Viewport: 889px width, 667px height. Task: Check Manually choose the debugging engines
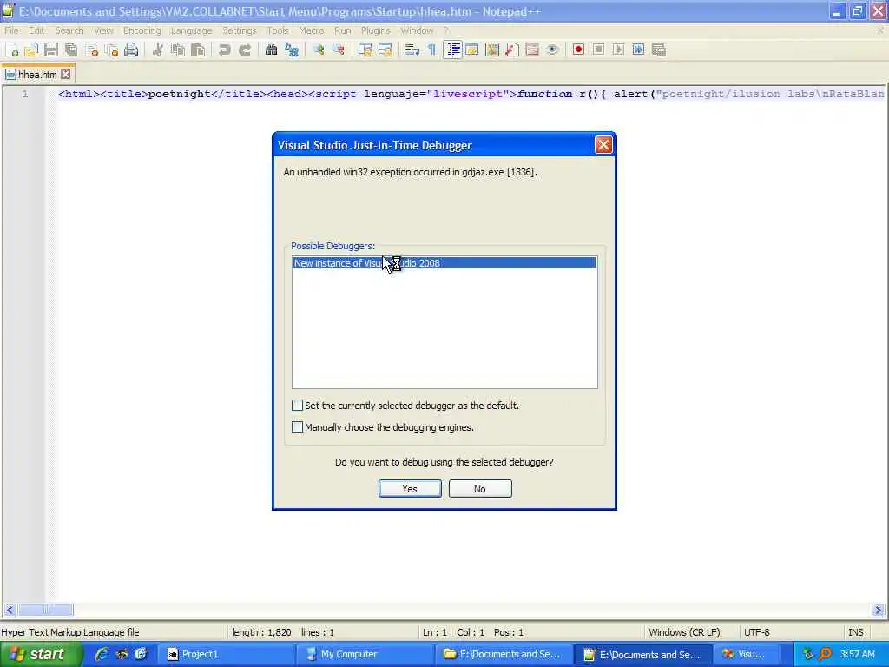point(297,426)
